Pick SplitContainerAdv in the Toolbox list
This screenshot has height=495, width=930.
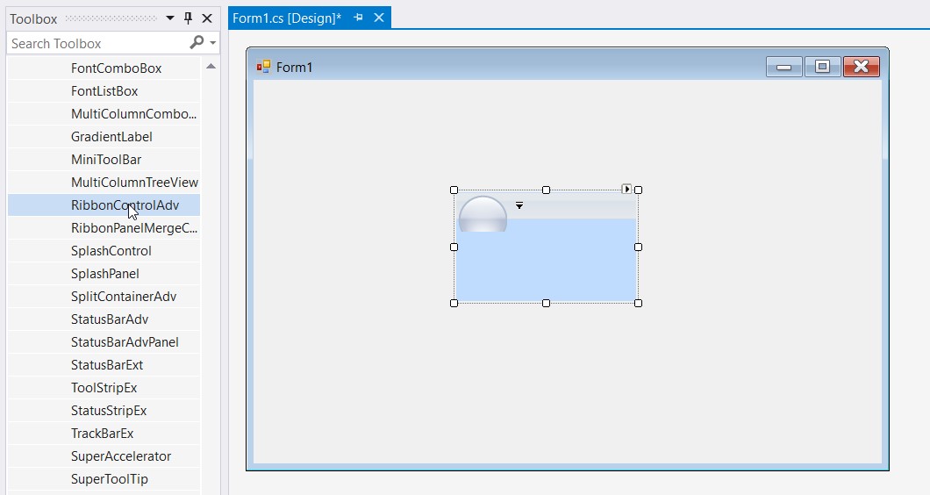[124, 297]
